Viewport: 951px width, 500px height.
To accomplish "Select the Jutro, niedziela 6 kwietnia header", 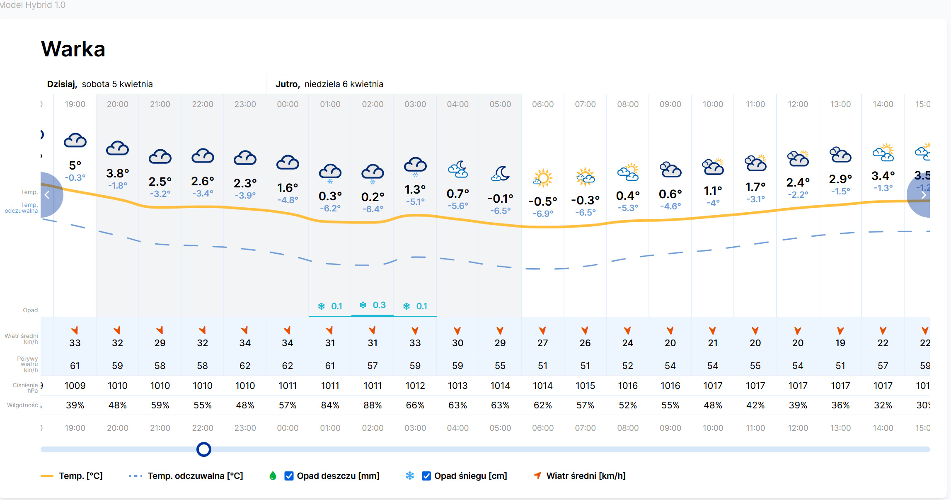I will [x=329, y=84].
